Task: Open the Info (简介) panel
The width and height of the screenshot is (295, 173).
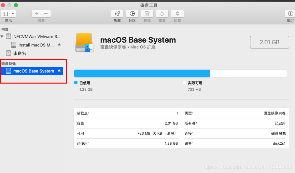Action: click(290, 14)
